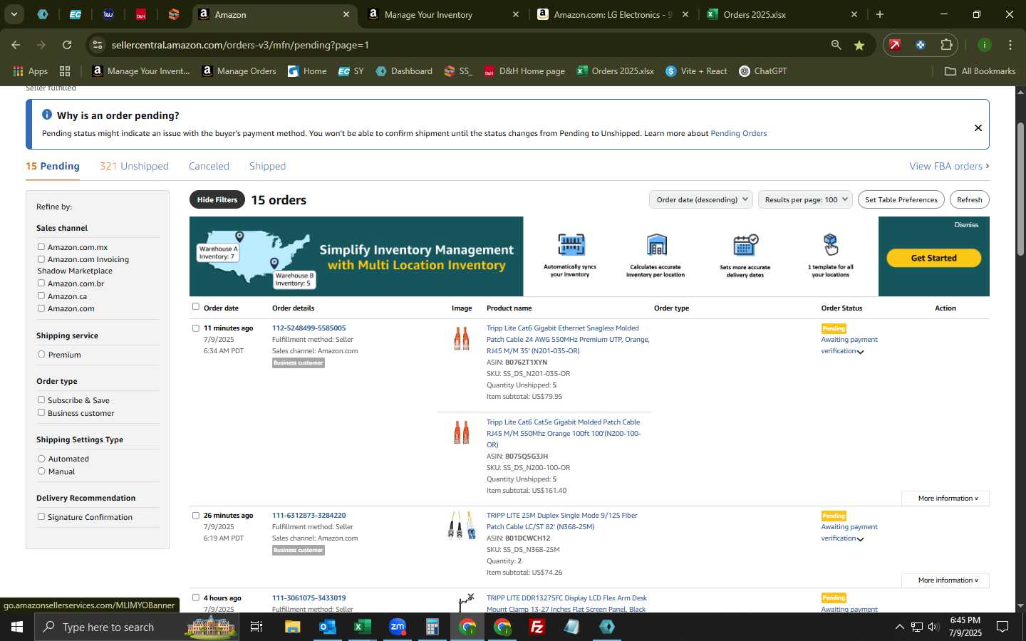Tick the Amazon.com.br checkbox
Screen dimensions: 1026x641
coord(41,283)
